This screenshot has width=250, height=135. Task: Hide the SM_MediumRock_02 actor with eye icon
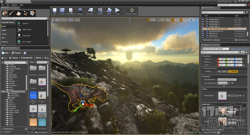tap(203, 31)
